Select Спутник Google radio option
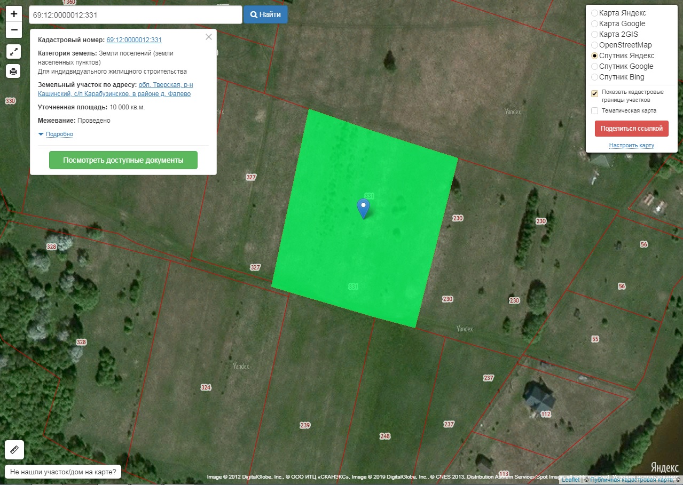The width and height of the screenshot is (683, 485). (x=595, y=66)
